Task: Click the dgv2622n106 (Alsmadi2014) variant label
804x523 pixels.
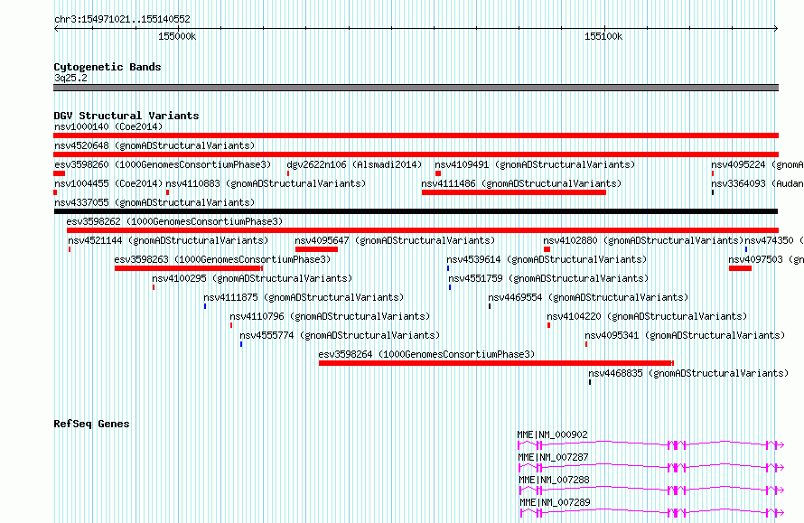Action: 354,164
